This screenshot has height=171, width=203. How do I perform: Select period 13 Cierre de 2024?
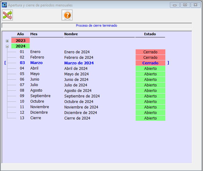[77, 118]
